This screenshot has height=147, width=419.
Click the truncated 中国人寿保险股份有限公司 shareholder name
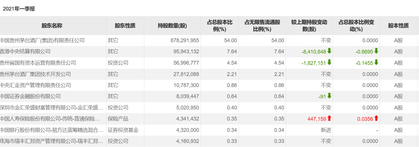coord(52,119)
